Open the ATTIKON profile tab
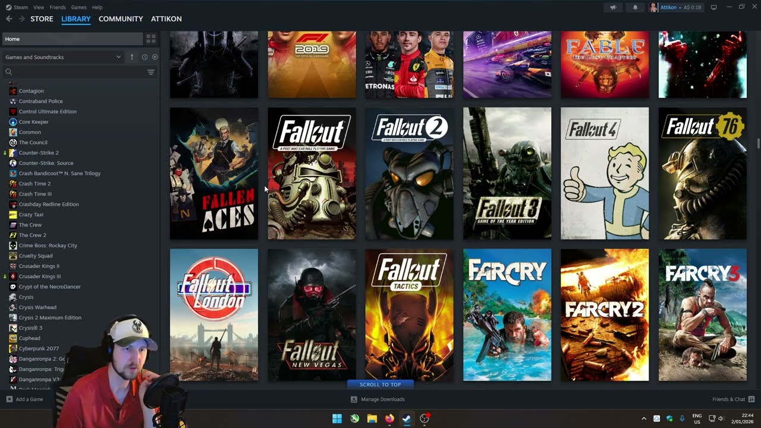The width and height of the screenshot is (761, 428). pos(166,19)
